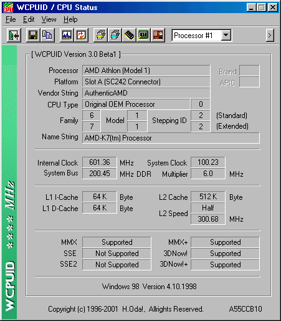Click the Name String 'AMD-K7(tm) Processor'

click(171, 138)
